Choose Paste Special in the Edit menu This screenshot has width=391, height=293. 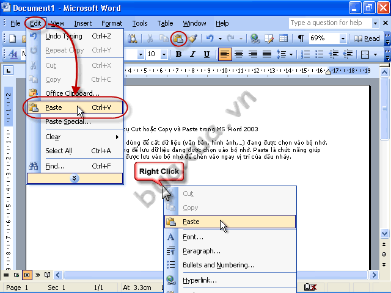(75, 121)
